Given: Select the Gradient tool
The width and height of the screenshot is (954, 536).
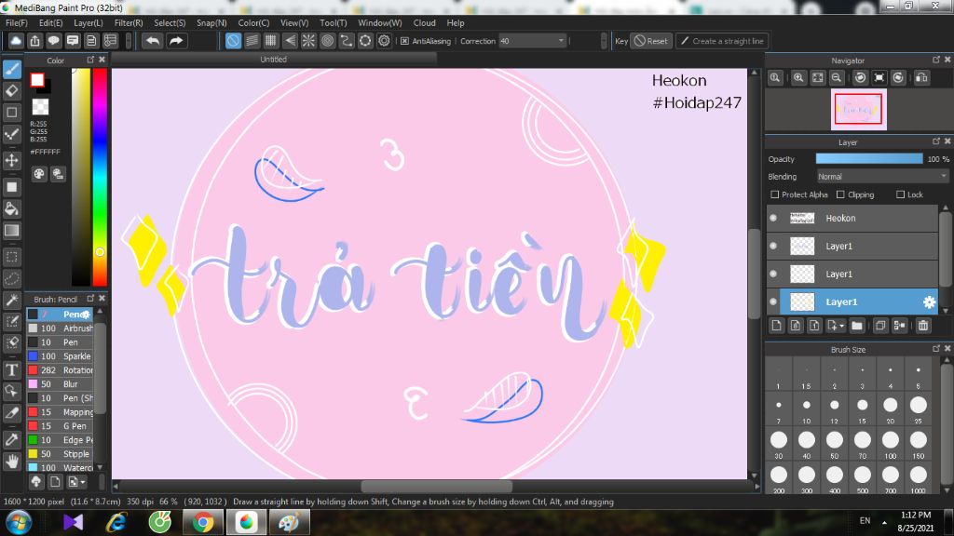Looking at the screenshot, I should [x=11, y=231].
